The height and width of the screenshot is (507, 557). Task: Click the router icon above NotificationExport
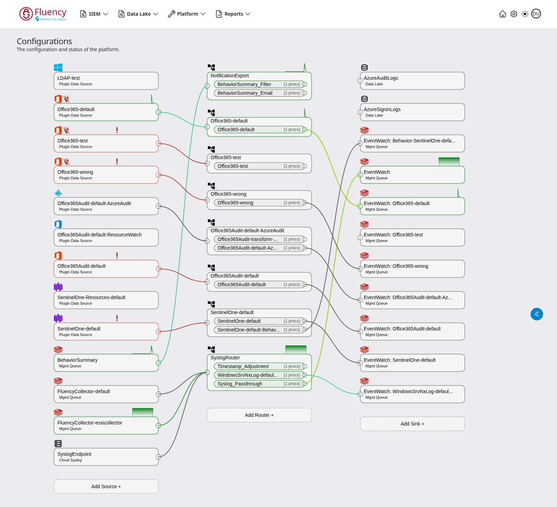tap(211, 68)
